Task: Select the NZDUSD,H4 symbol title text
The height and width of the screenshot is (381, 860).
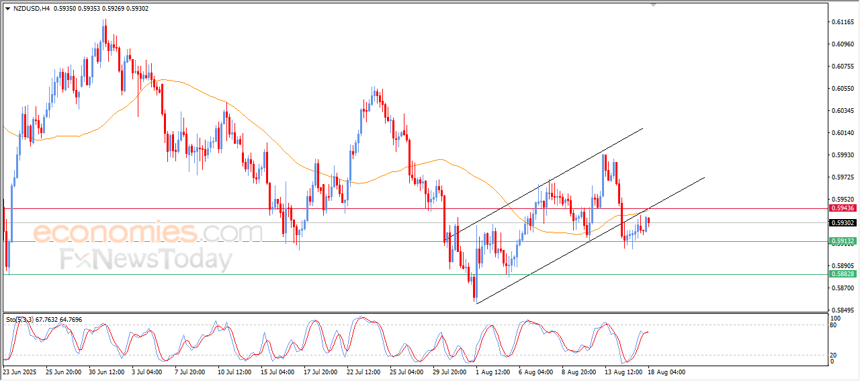Action: [31, 9]
